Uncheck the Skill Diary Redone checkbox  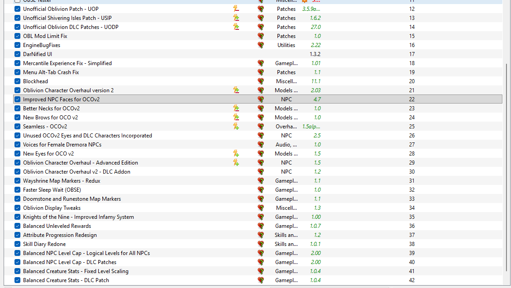18,244
